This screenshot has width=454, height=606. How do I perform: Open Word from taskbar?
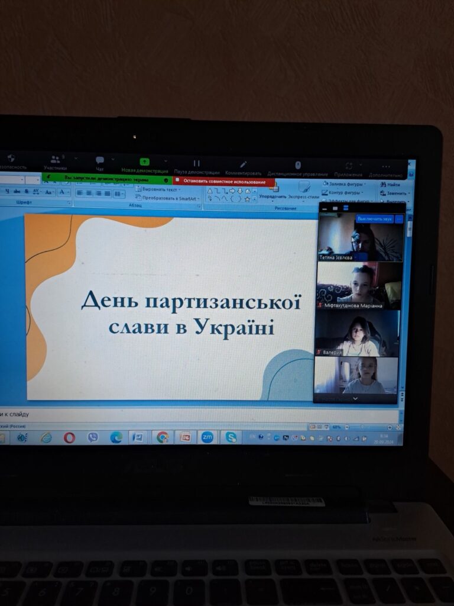click(138, 437)
